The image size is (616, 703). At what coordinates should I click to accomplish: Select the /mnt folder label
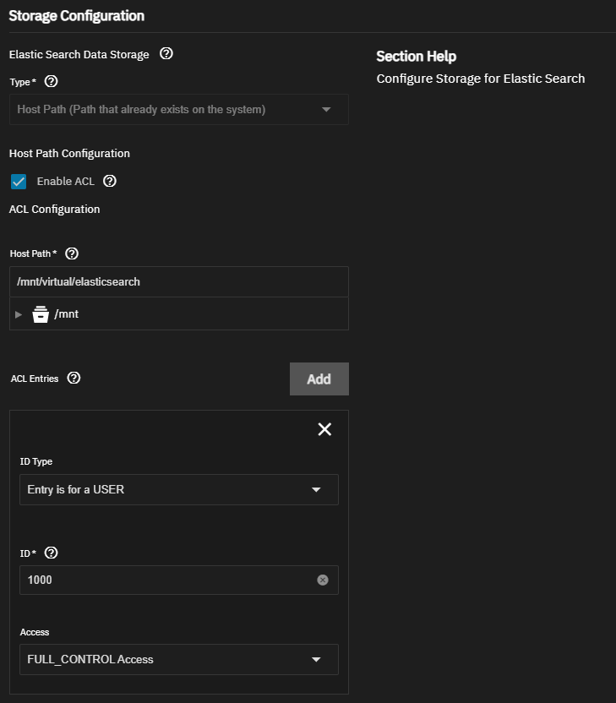pos(67,314)
